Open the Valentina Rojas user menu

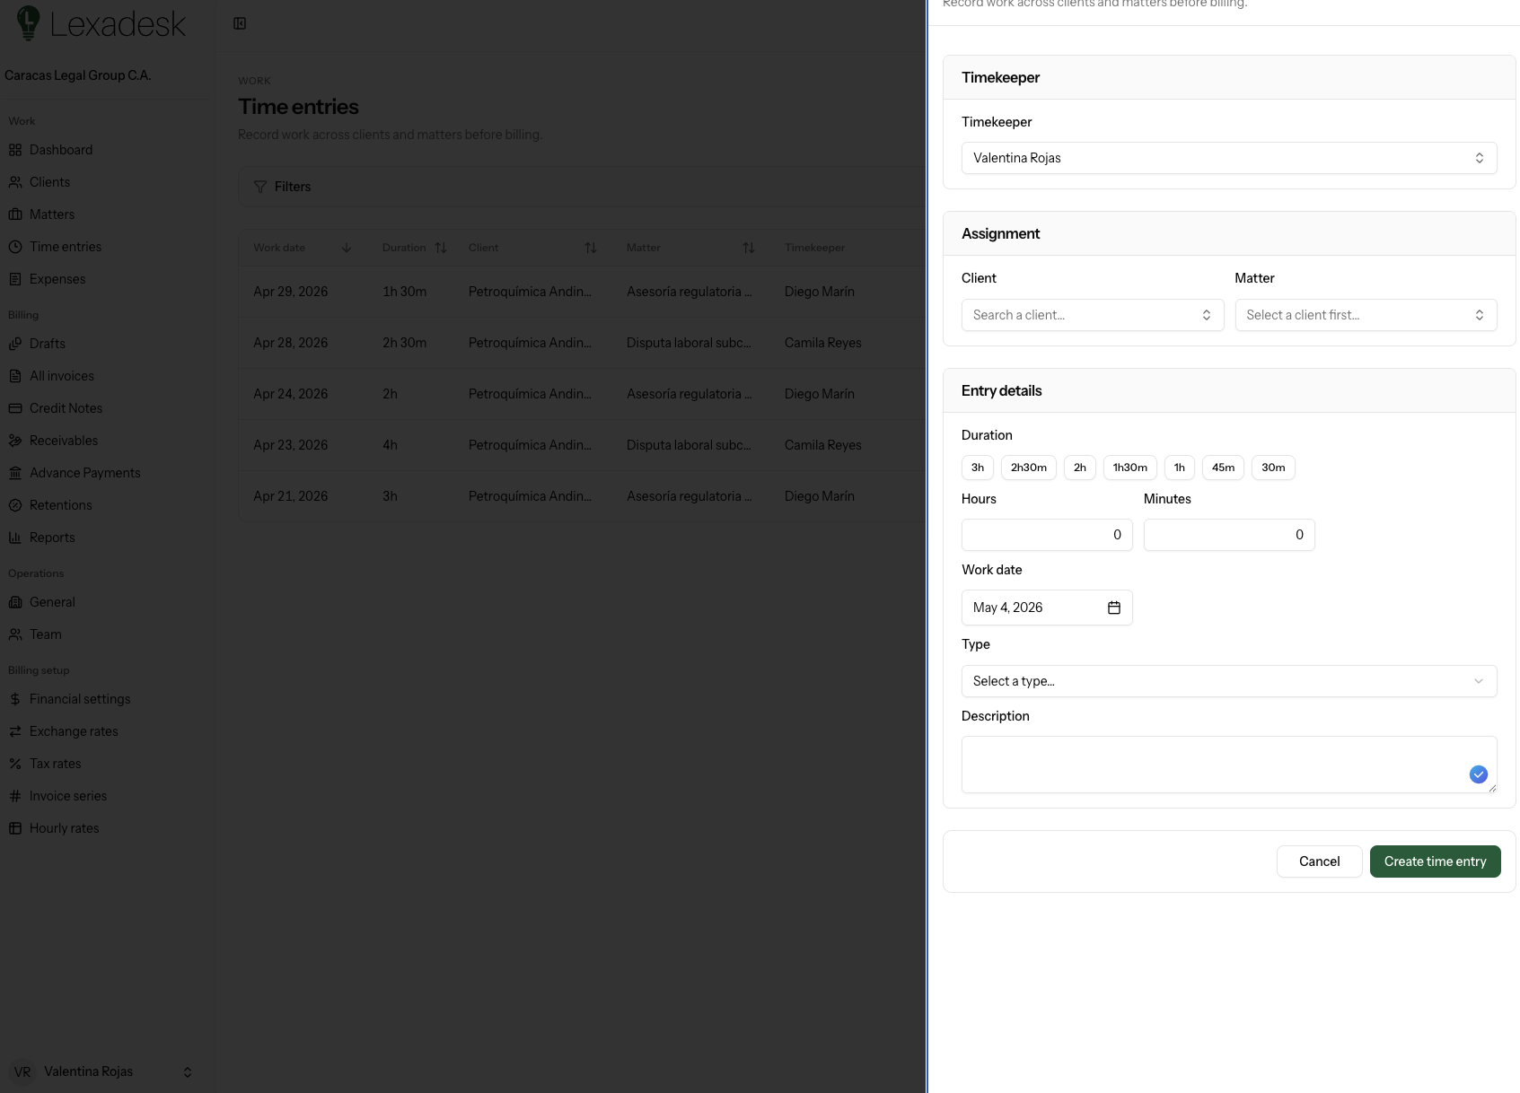(x=101, y=1071)
